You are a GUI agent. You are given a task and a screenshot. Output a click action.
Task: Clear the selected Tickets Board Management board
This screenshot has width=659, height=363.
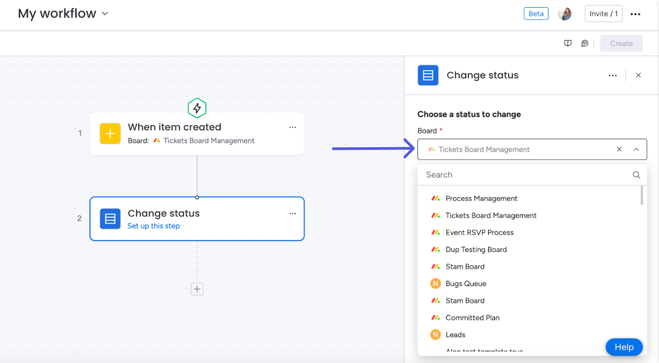point(619,149)
